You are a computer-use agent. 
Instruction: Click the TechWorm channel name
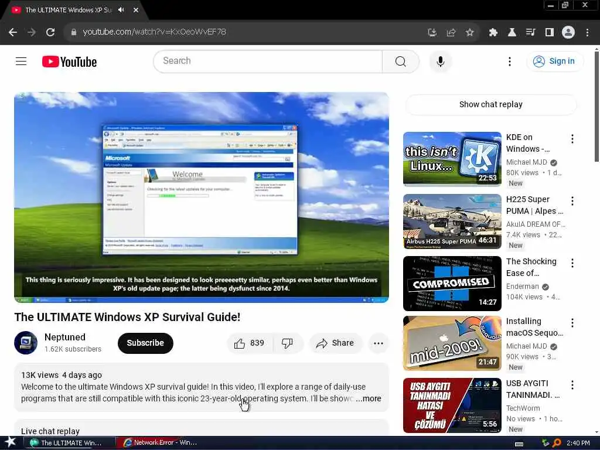(x=523, y=408)
